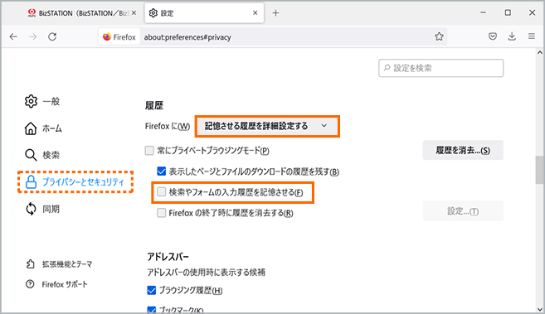This screenshot has width=545, height=314.
Task: Click the Firefox identity icon in address bar
Action: 119,36
